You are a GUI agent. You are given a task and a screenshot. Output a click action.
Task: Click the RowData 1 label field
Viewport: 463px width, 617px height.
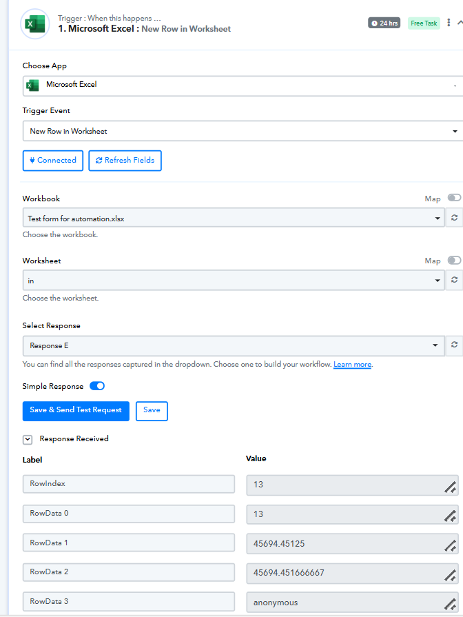point(129,543)
